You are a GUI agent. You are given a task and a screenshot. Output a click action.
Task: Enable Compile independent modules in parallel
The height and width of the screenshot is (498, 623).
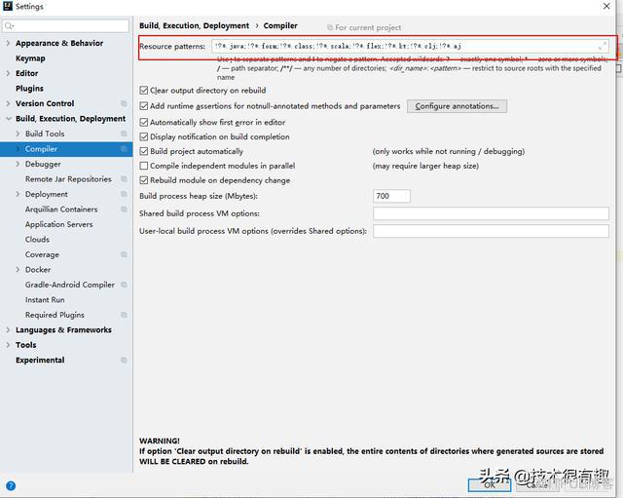pos(144,166)
